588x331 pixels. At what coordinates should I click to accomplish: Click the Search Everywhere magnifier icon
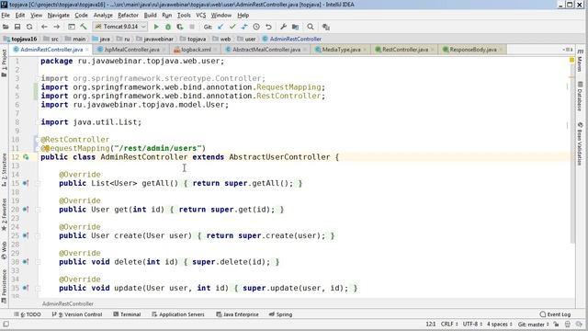click(x=311, y=27)
